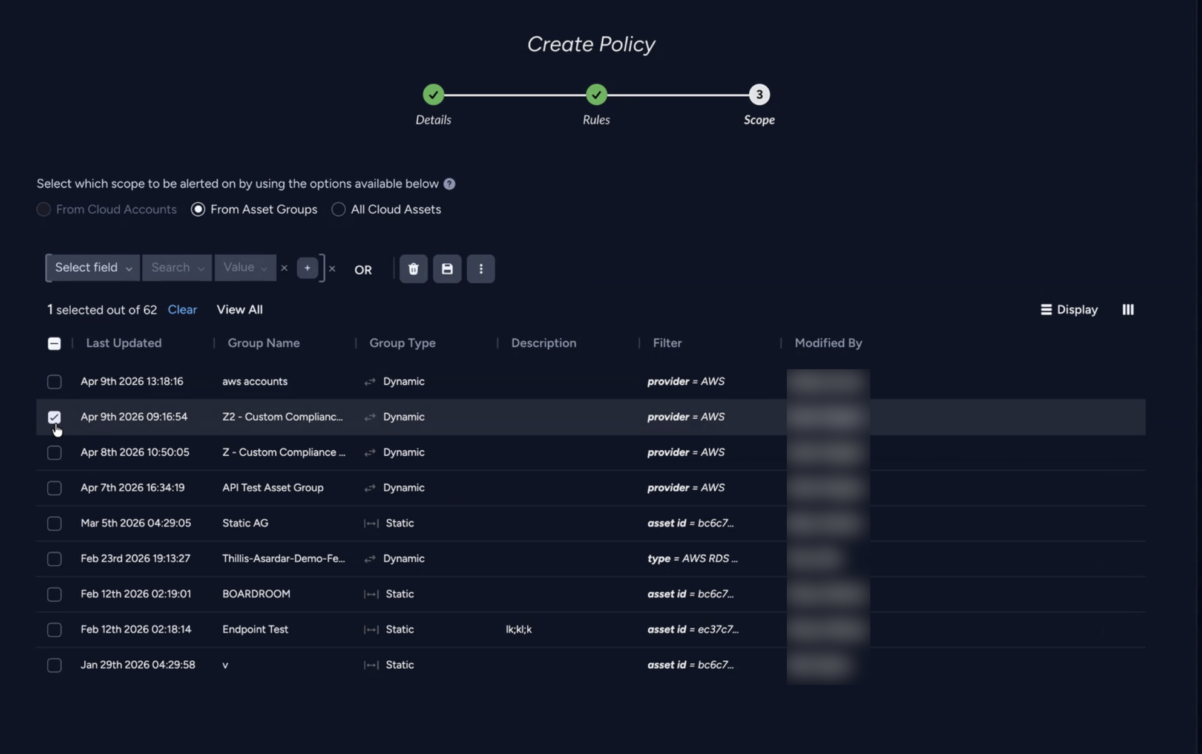This screenshot has height=754, width=1202.
Task: Click the 'aws accounts' group name
Action: (255, 382)
